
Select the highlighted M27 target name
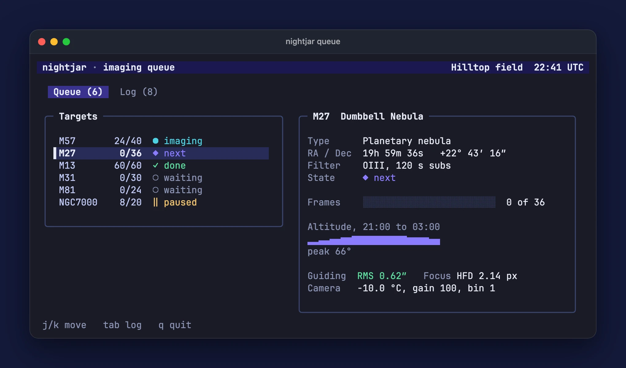[67, 153]
